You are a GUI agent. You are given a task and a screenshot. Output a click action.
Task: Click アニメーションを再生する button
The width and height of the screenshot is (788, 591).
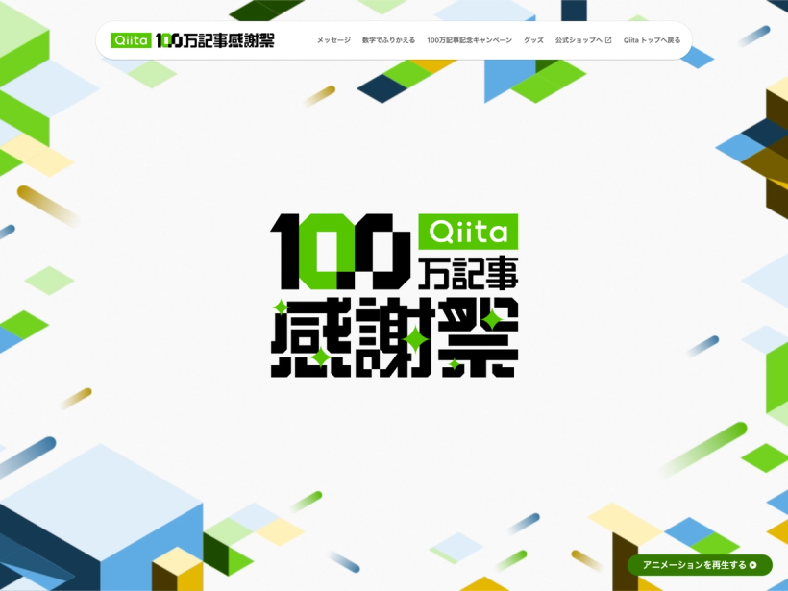(700, 565)
